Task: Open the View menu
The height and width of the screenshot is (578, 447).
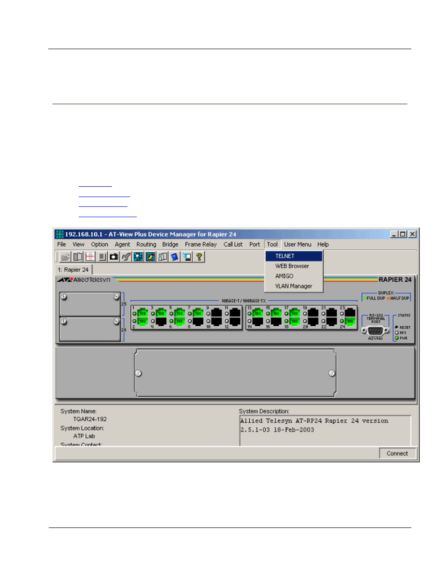Action: click(78, 244)
